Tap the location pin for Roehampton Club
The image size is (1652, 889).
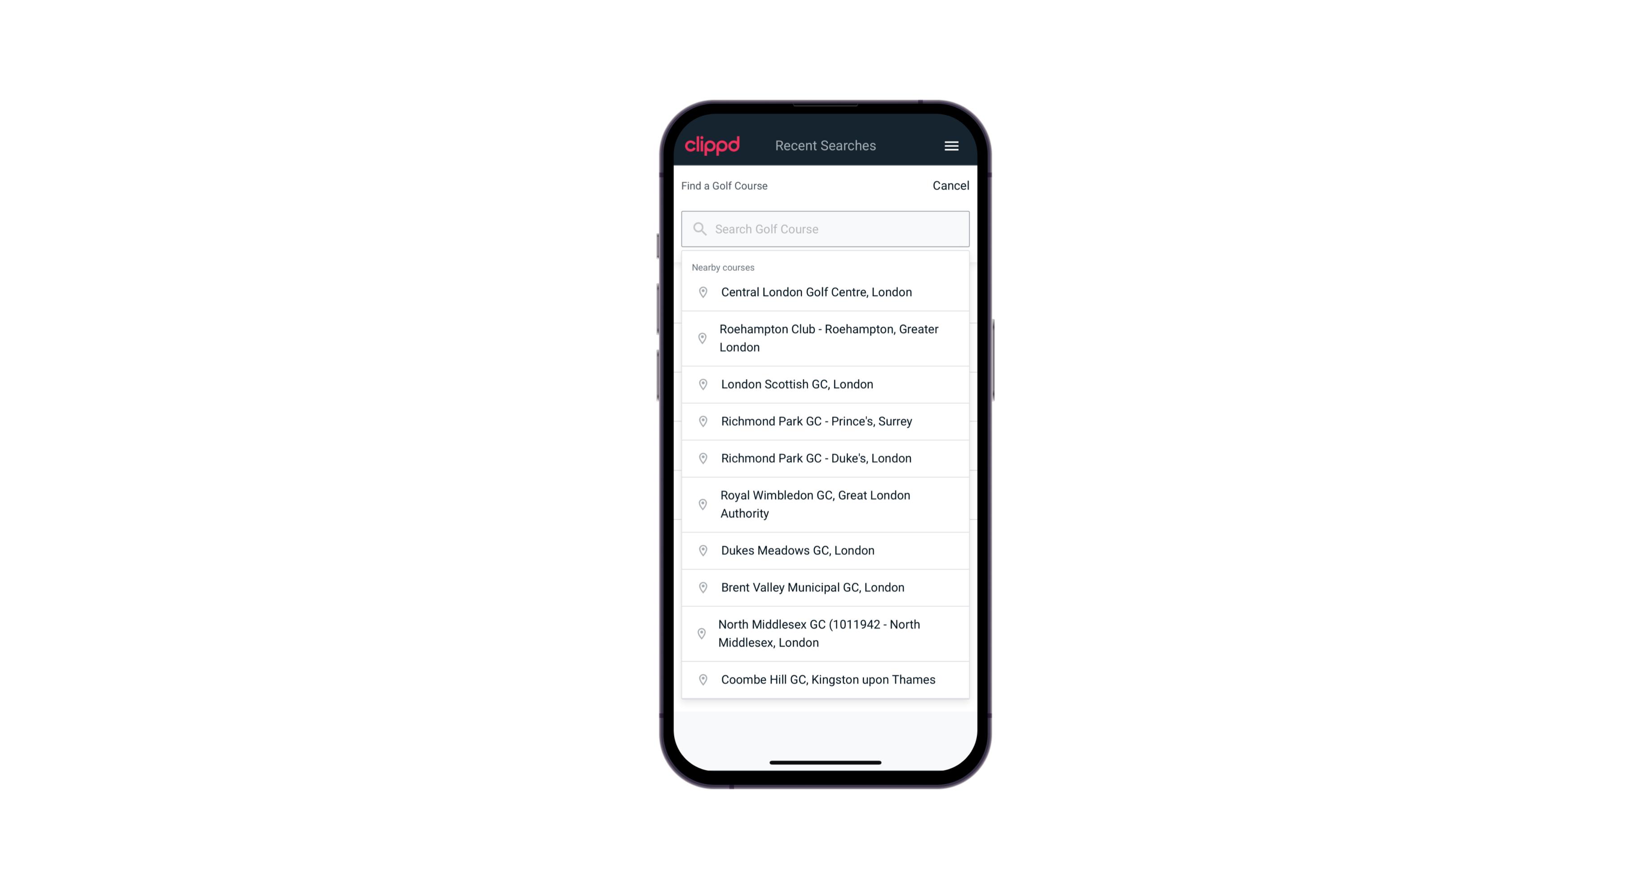tap(701, 338)
